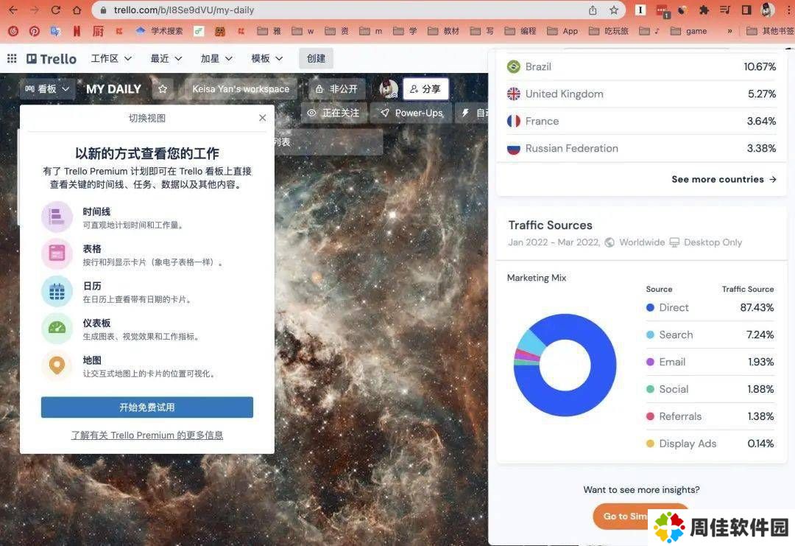The width and height of the screenshot is (795, 546).
Task: Open the Trello app switcher grid
Action: tap(12, 58)
